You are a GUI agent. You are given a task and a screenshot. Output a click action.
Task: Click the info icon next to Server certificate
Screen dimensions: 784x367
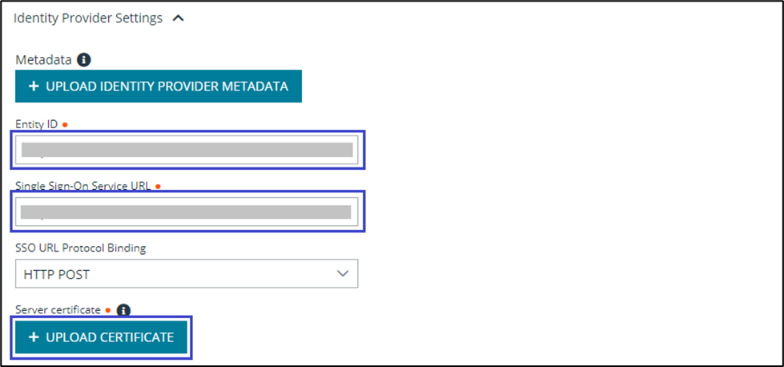point(123,310)
